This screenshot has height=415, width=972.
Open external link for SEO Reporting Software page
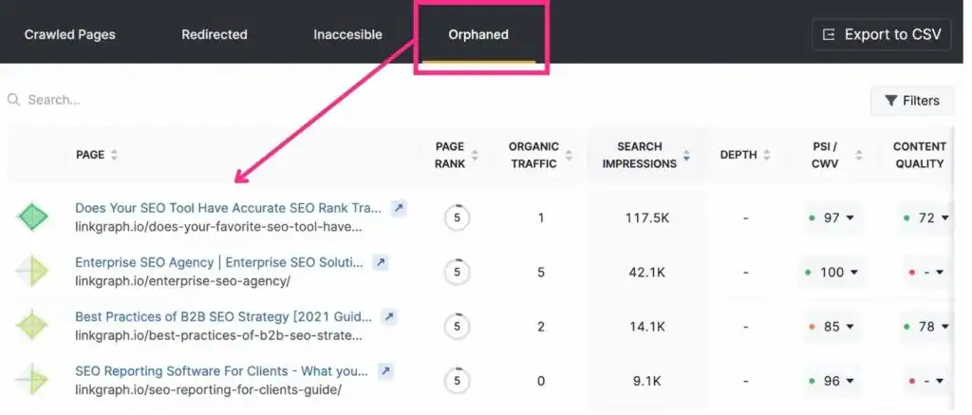(385, 370)
